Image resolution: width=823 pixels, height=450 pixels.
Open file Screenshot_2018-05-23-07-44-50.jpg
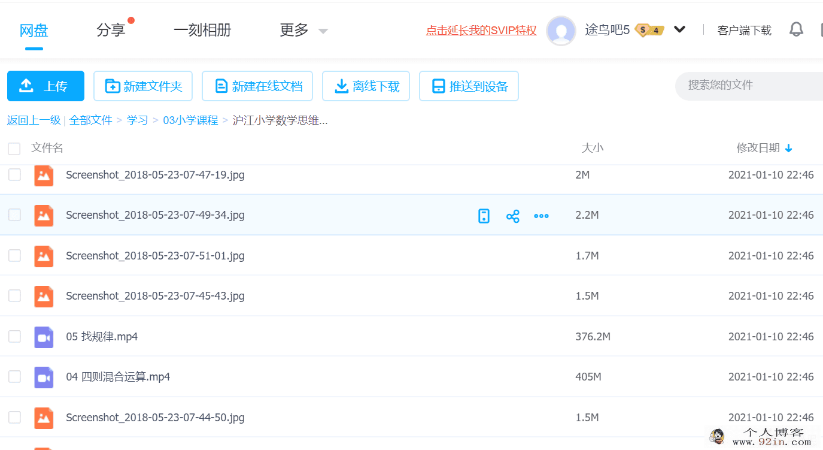pyautogui.click(x=155, y=418)
